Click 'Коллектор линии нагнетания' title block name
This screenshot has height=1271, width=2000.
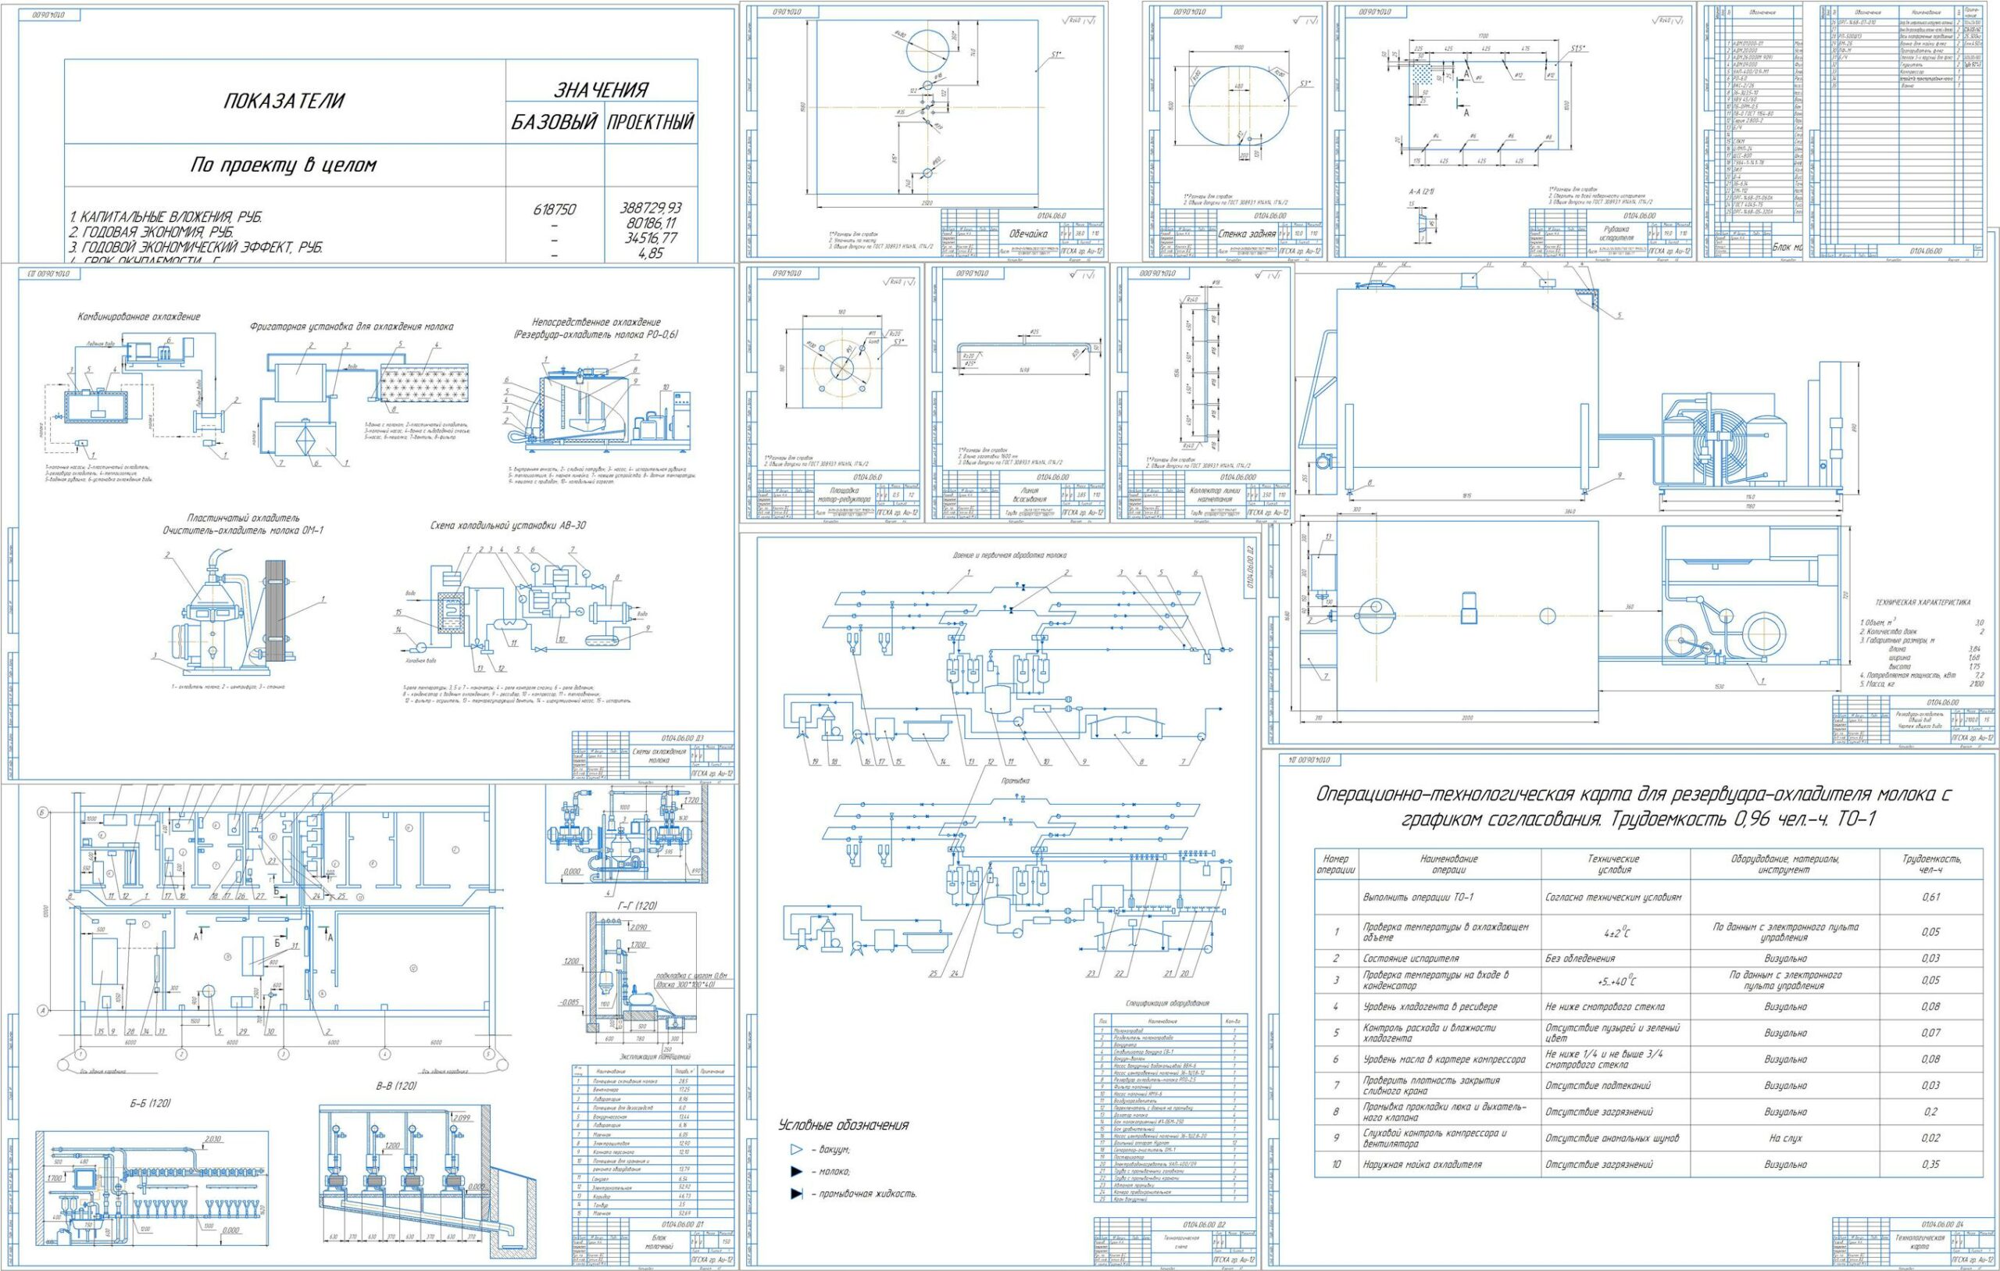coord(1213,495)
